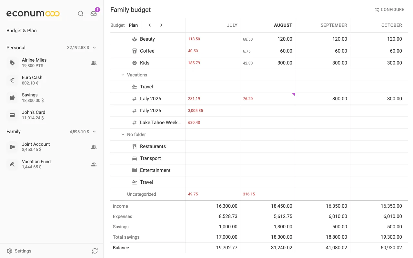
Task: Go to next months arrow
Action: pos(161,25)
